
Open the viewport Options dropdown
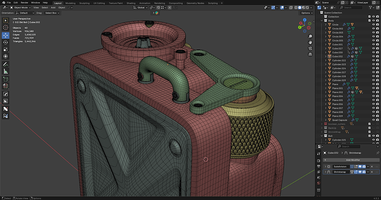[306, 13]
